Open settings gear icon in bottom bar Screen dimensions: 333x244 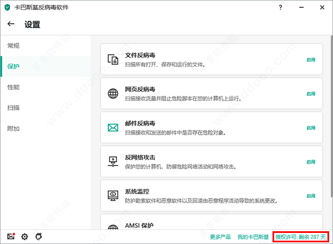[x=24, y=237]
